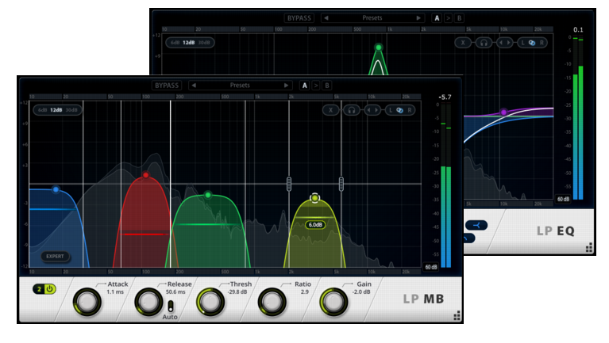Go to previous preset in LP EQ

pos(326,17)
